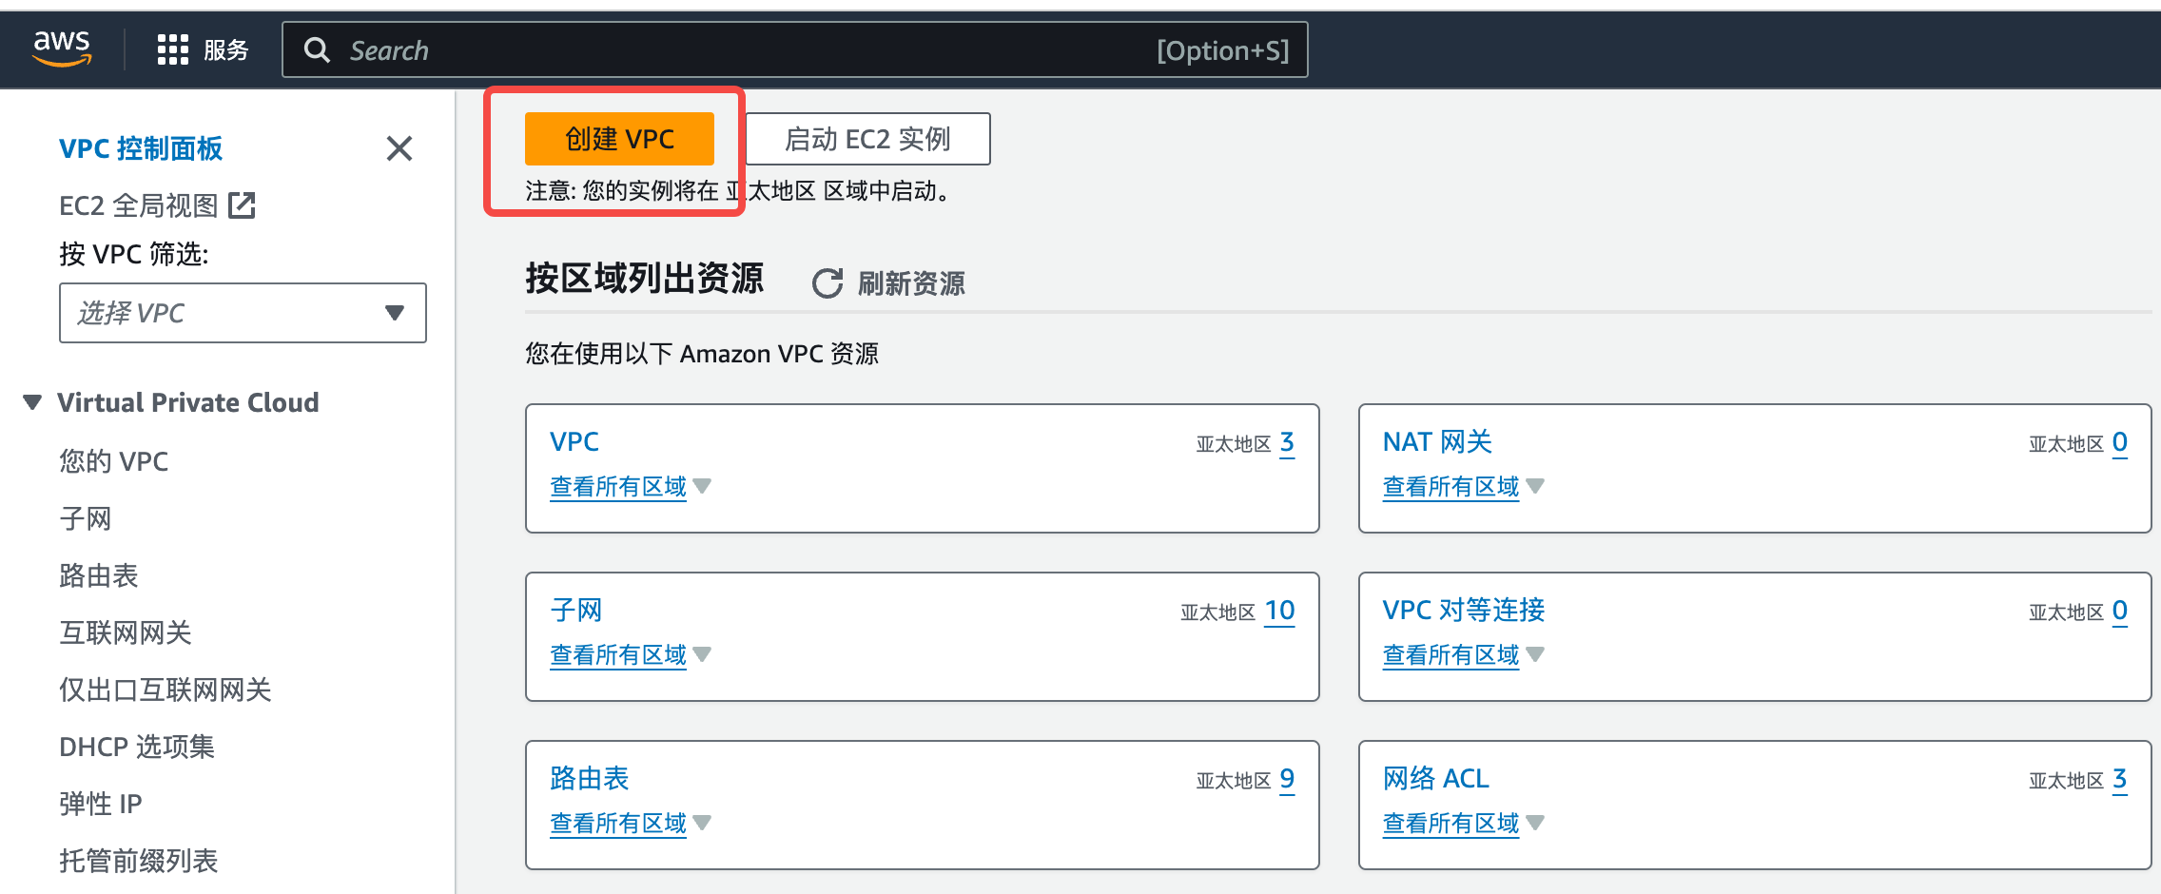Click 查看所有区域 link in VPC 对等连接 card
The height and width of the screenshot is (894, 2161).
coord(1451,655)
